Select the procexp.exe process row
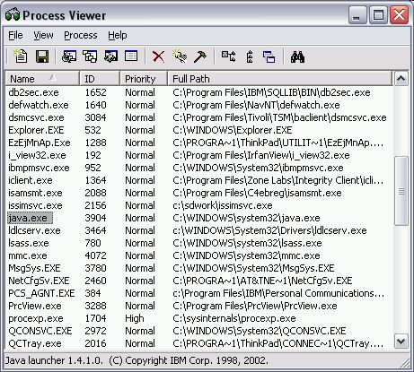The height and width of the screenshot is (372, 414). [x=198, y=318]
